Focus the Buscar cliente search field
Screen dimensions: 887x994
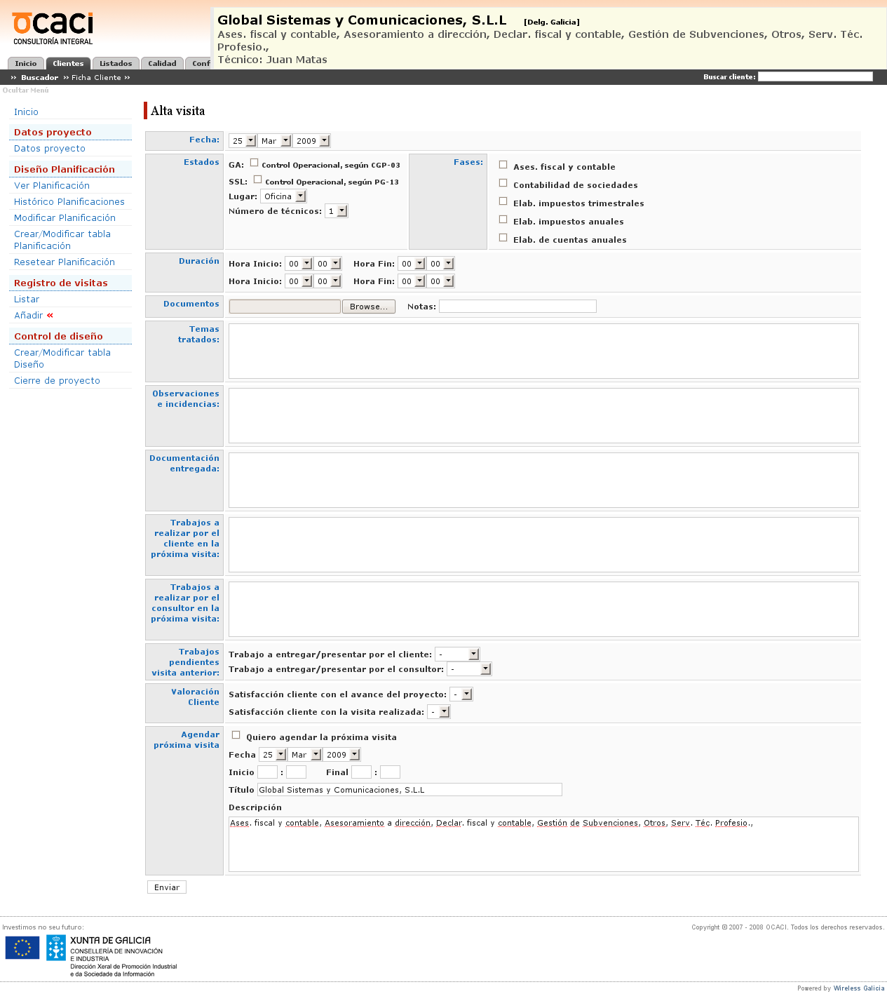click(815, 77)
